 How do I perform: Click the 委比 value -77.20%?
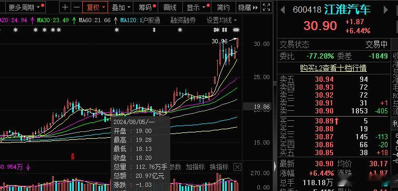coord(320,56)
